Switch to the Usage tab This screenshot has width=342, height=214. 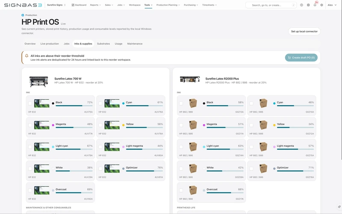(x=118, y=44)
